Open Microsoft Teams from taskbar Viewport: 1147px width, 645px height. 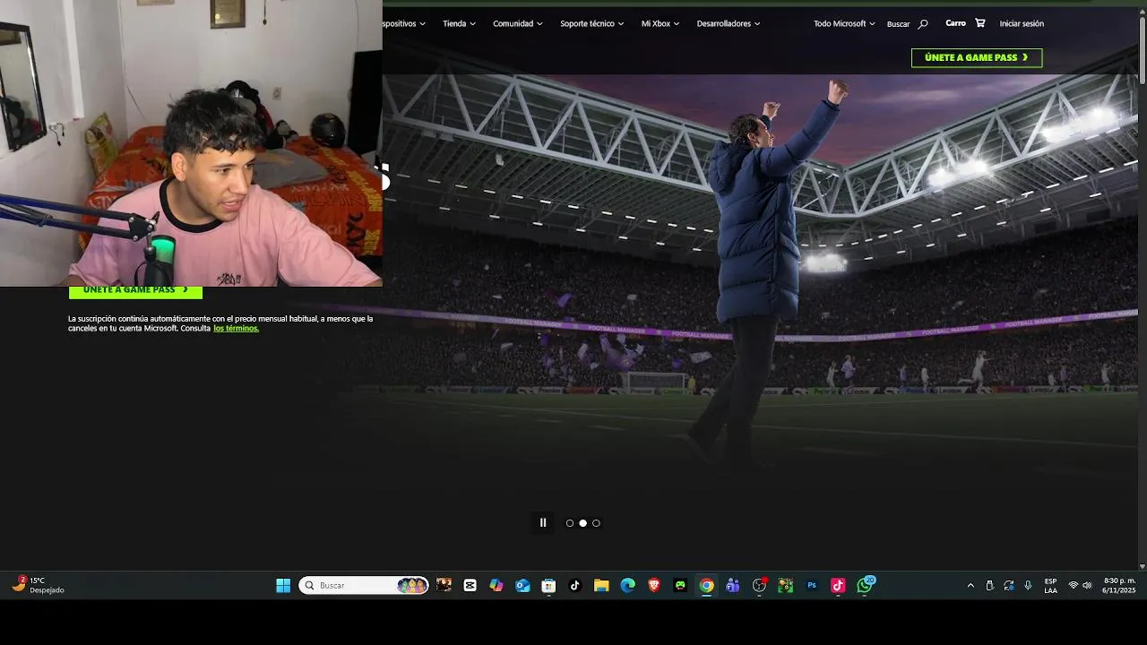733,586
